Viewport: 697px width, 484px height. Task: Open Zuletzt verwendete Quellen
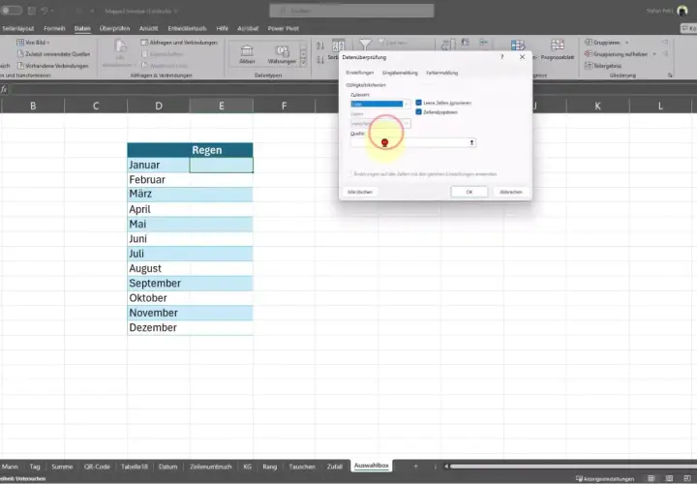click(x=53, y=54)
